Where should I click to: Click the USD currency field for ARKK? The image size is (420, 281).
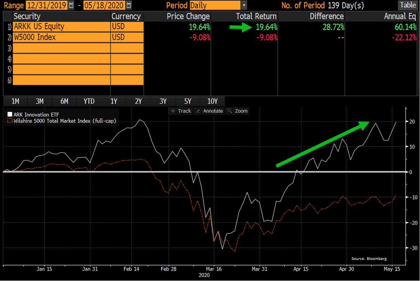point(127,27)
